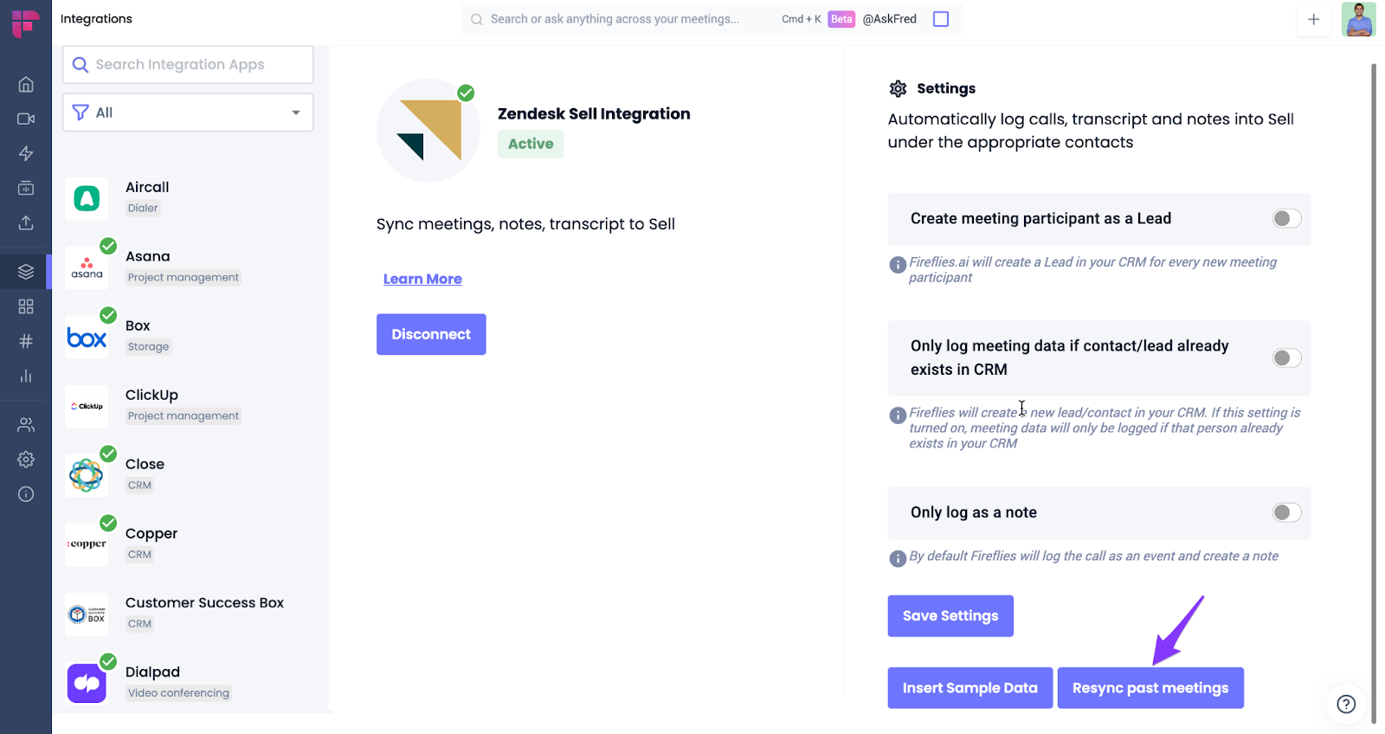Open the user profile avatar menu
Viewport: 1385px width, 734px height.
1358,19
